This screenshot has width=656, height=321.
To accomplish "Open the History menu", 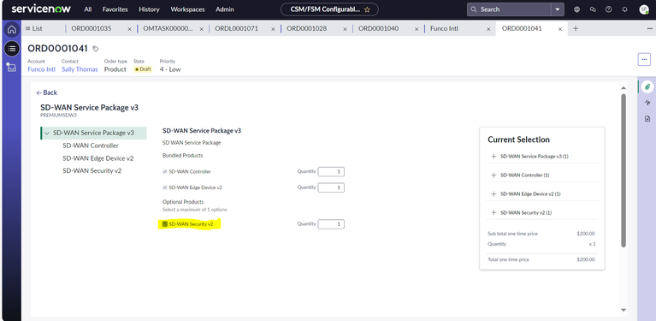I will point(149,9).
